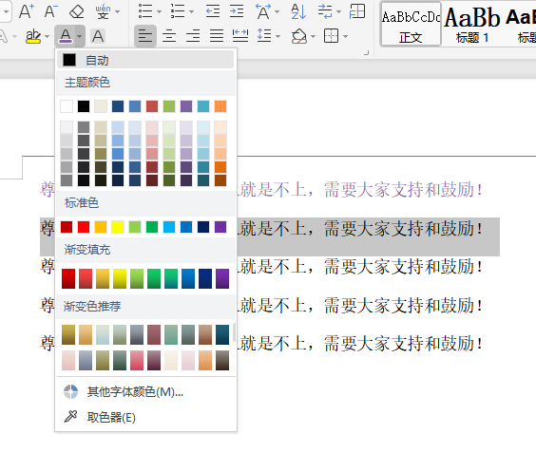Image resolution: width=536 pixels, height=453 pixels.
Task: Choose the red gradient fill swatch
Action: [x=68, y=278]
